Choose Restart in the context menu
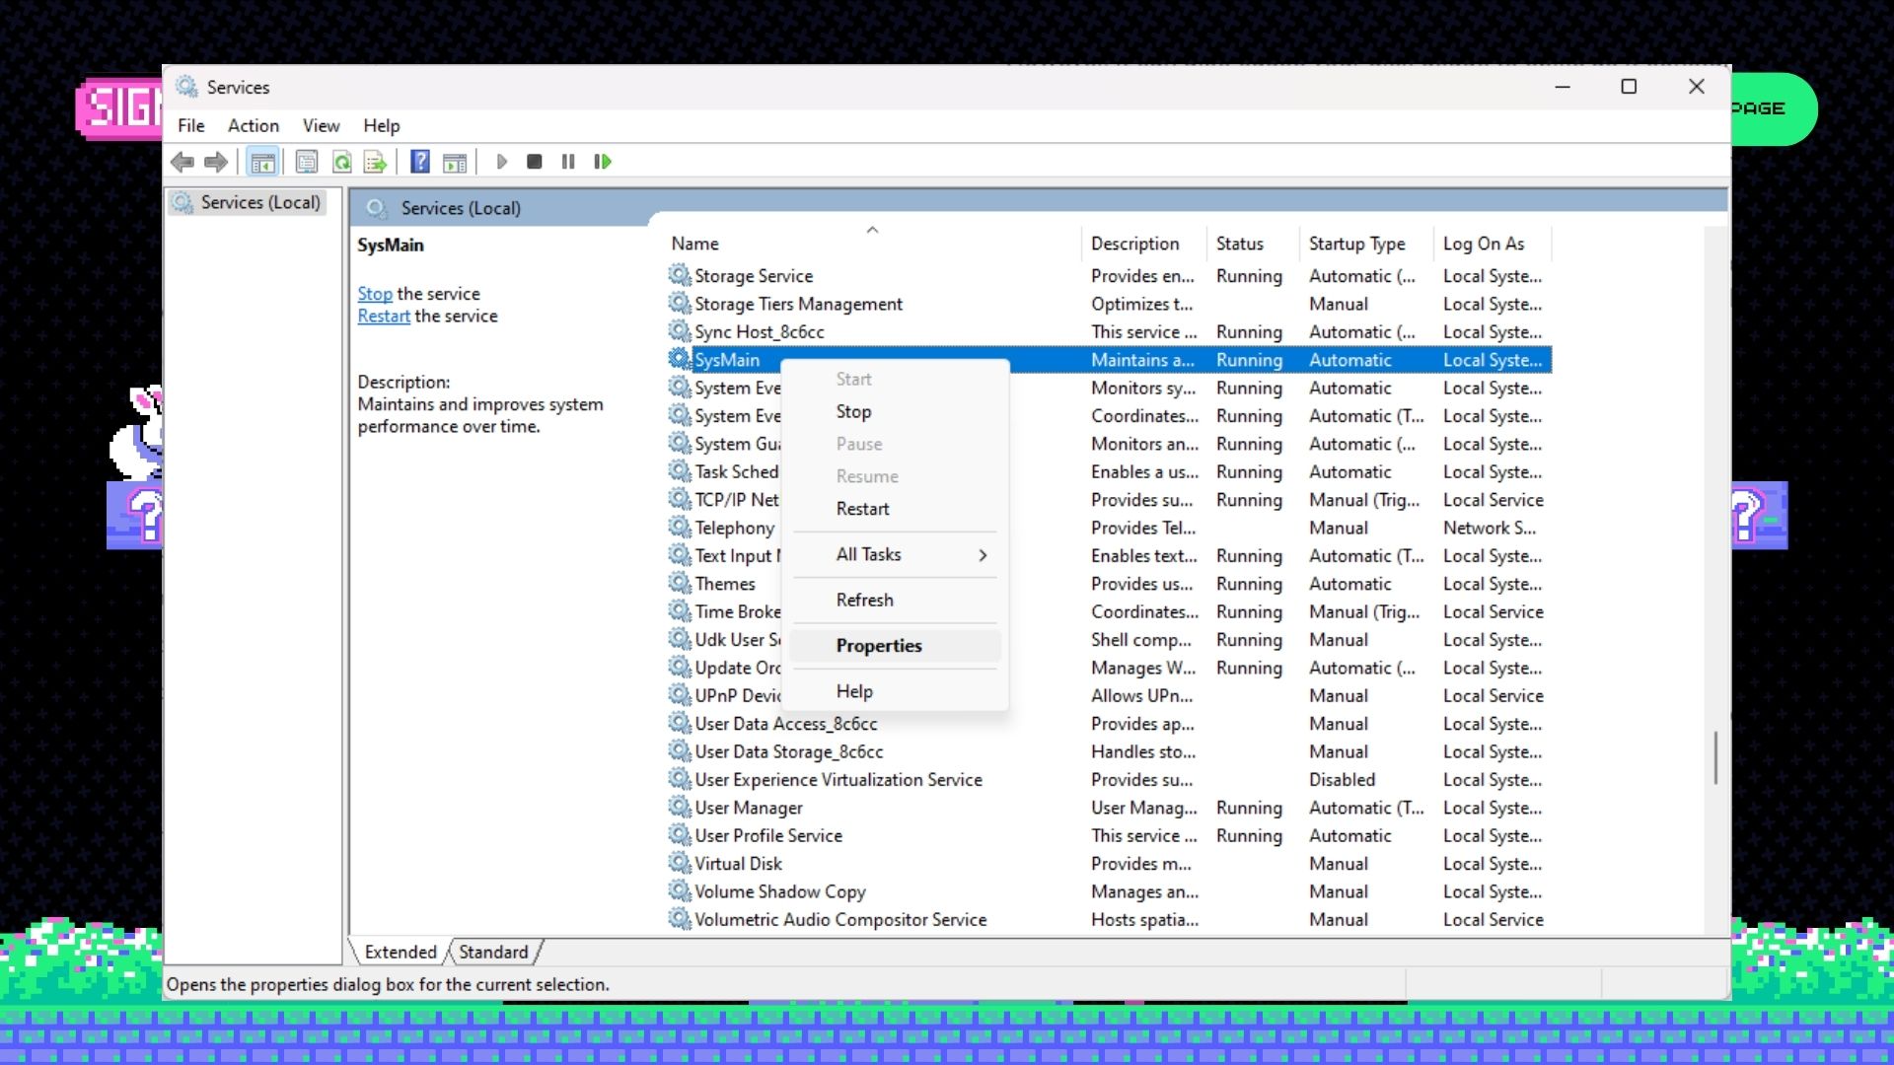The width and height of the screenshot is (1894, 1065). (x=896, y=509)
